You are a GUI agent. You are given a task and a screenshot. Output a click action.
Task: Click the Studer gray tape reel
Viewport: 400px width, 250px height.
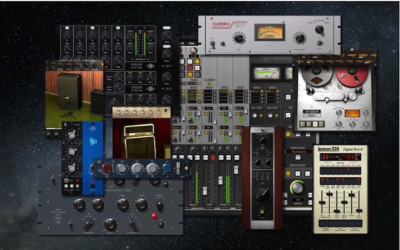317,76
